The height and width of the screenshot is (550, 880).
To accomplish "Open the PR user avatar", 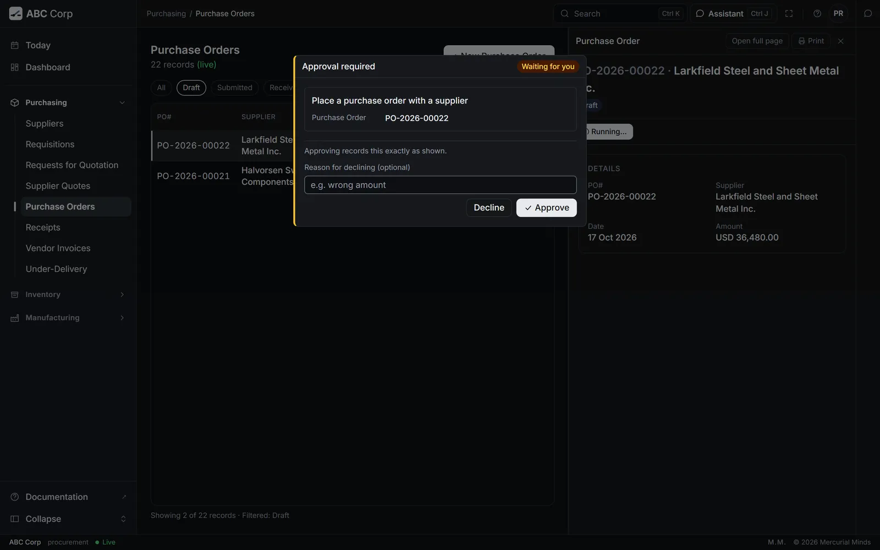I will [838, 14].
